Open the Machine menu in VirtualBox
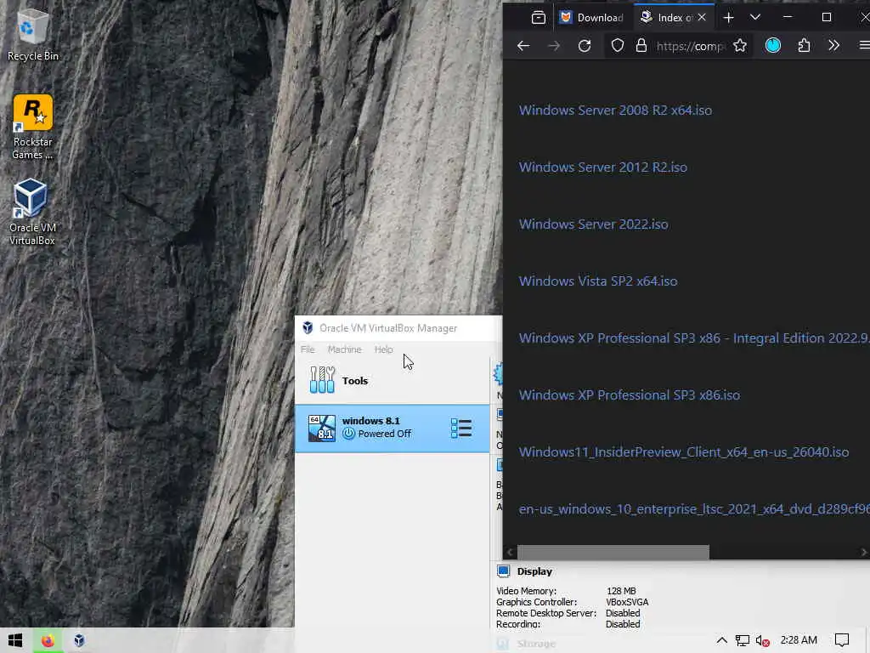The height and width of the screenshot is (653, 870). [x=345, y=349]
